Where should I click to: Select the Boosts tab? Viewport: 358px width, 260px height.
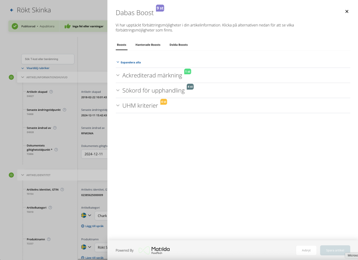click(x=121, y=45)
